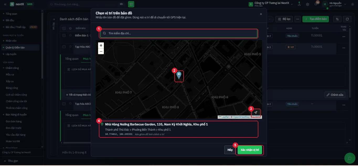Confirm location with Xác nhận vị trí

[x=250, y=150]
